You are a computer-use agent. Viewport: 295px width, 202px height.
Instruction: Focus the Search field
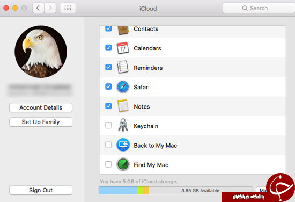[259, 8]
